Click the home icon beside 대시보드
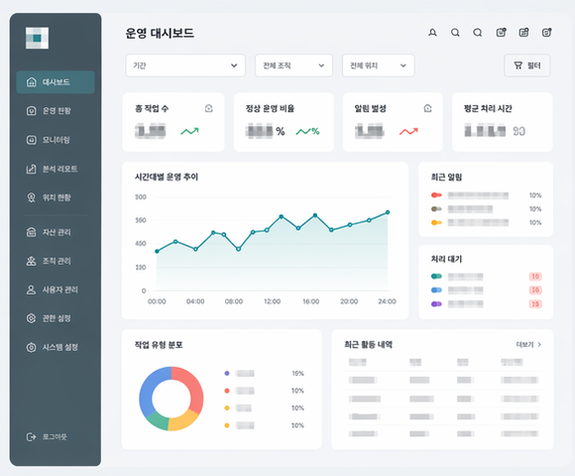Screen dimensions: 575x476 (32, 82)
